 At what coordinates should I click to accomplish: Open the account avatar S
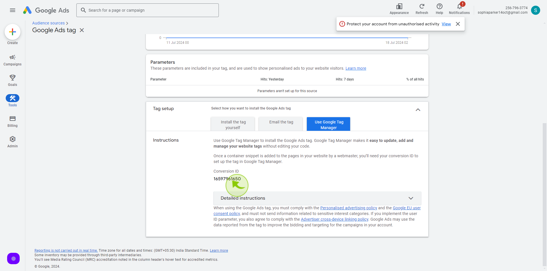(535, 10)
